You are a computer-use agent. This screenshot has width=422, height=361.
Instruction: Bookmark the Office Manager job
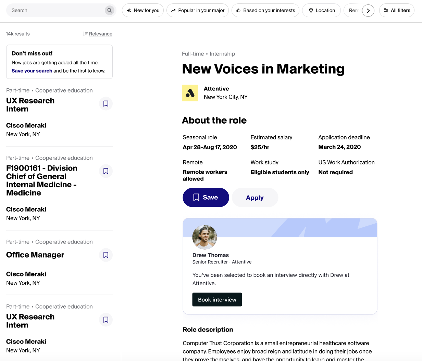106,255
